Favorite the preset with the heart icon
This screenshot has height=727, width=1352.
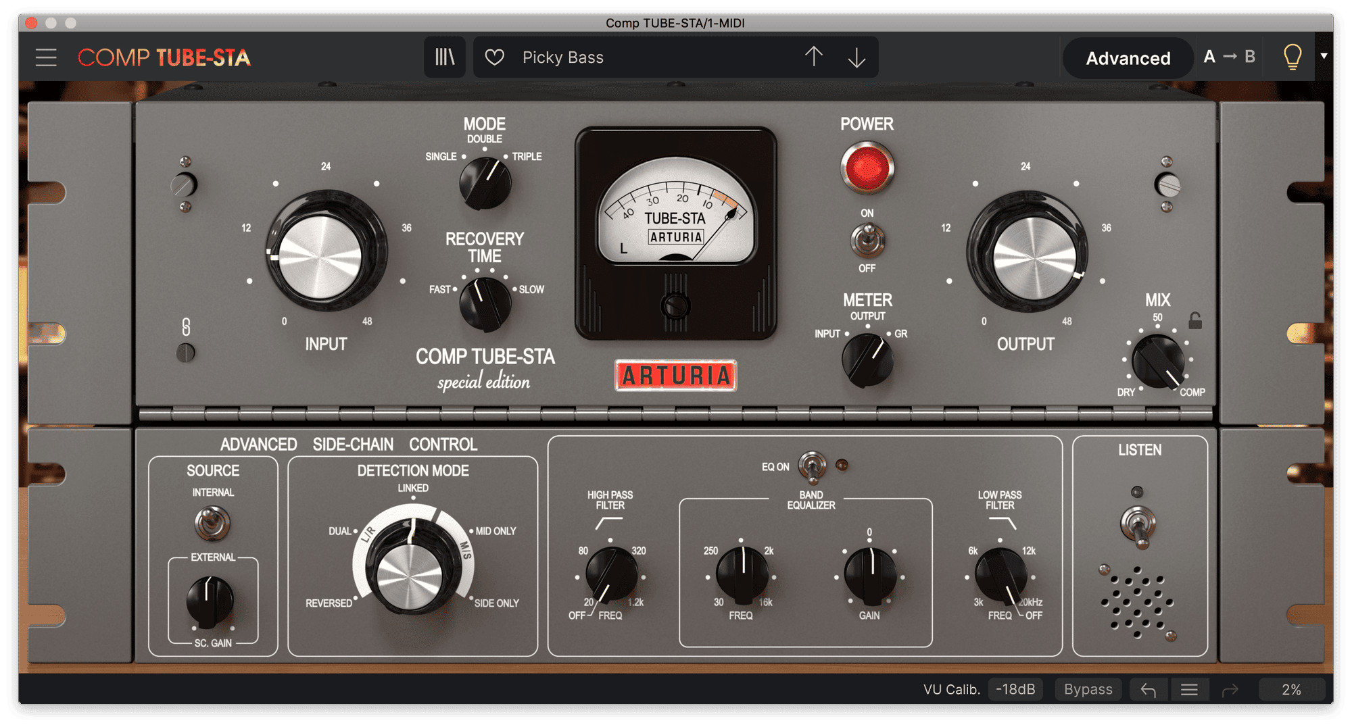495,57
